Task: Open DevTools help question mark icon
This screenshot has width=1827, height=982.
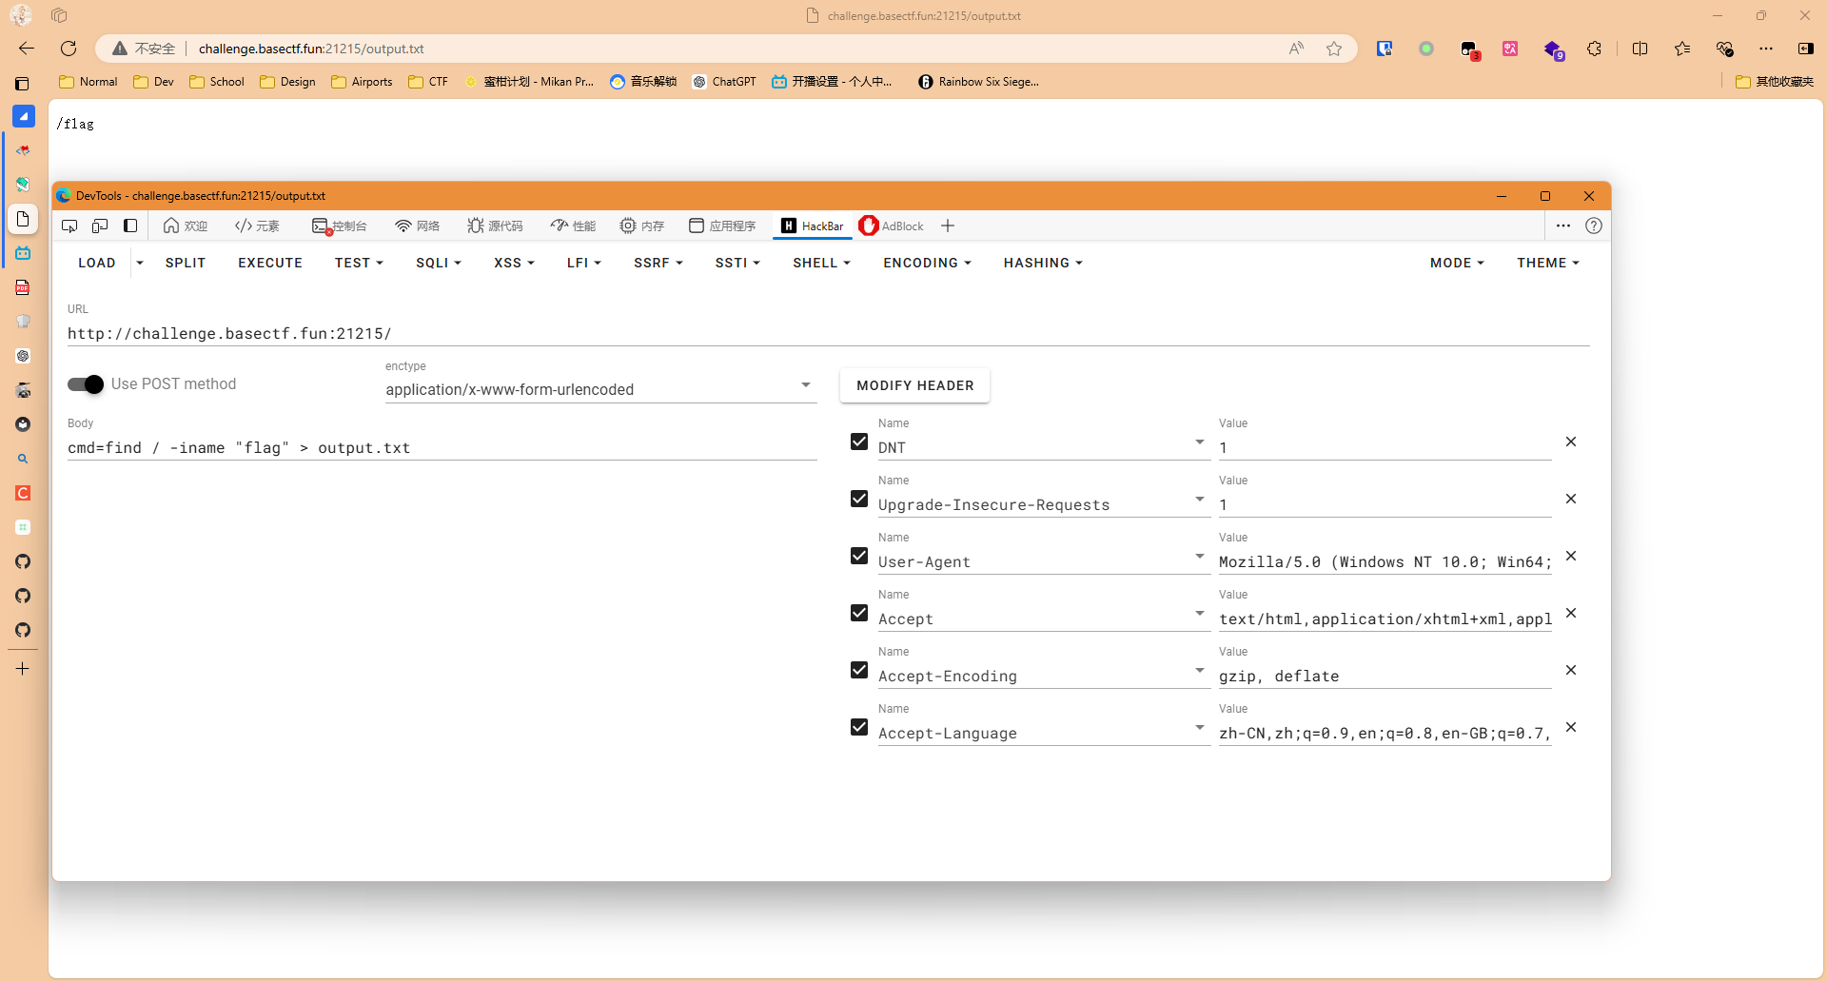Action: click(x=1594, y=226)
